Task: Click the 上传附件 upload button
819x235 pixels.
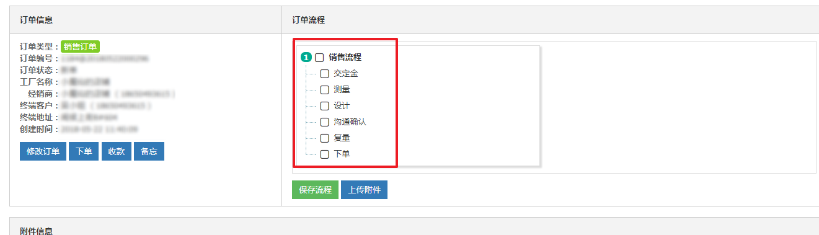Action: (x=364, y=190)
